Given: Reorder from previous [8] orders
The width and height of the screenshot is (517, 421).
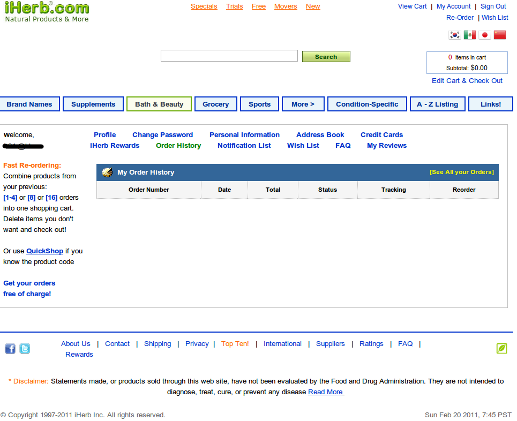Looking at the screenshot, I should 31,198.
